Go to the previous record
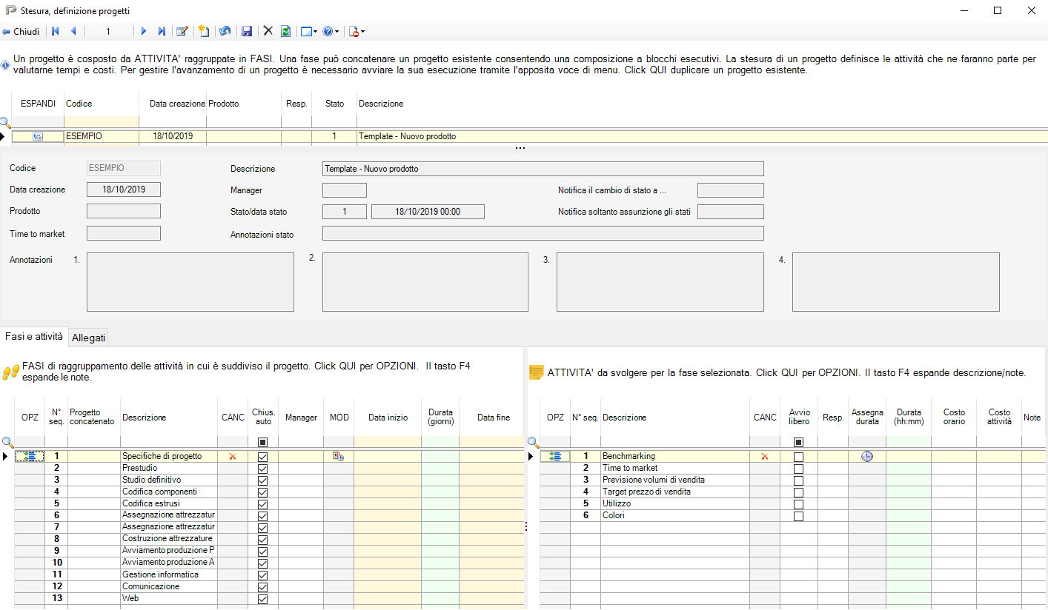1048x610 pixels. [x=73, y=32]
